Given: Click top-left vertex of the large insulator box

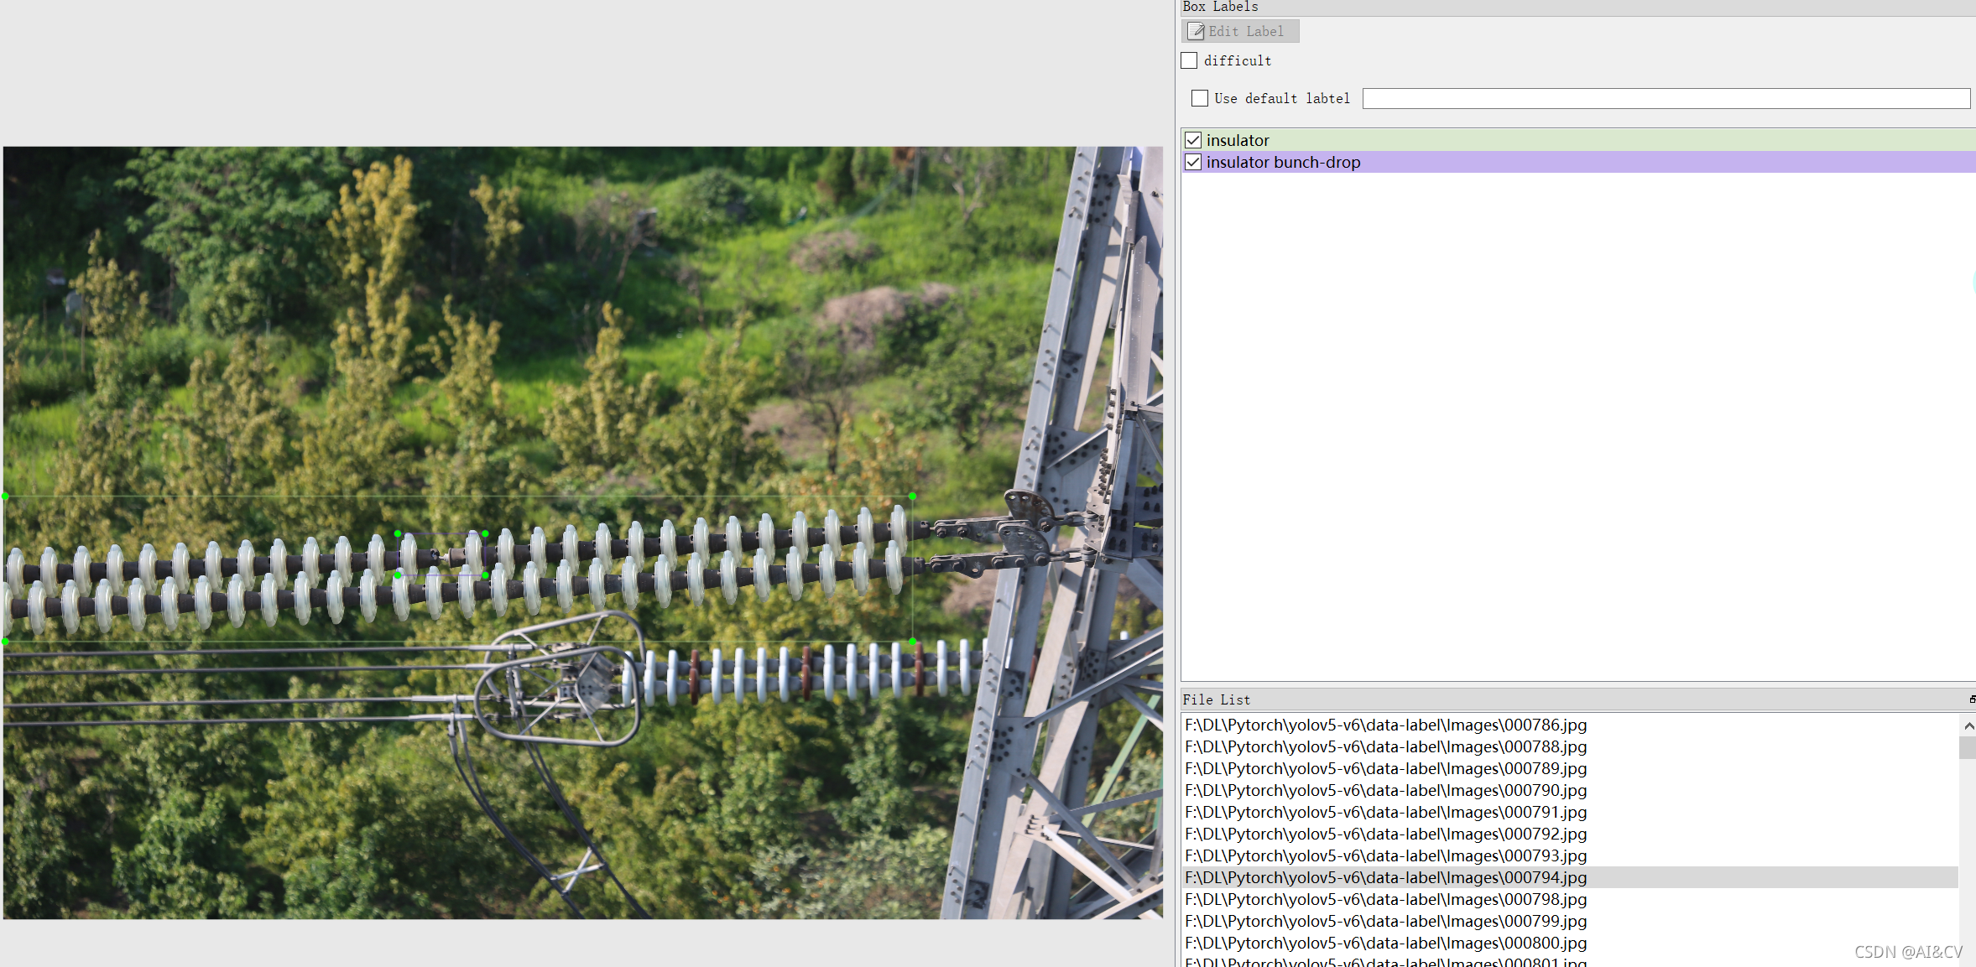Looking at the screenshot, I should (x=5, y=496).
